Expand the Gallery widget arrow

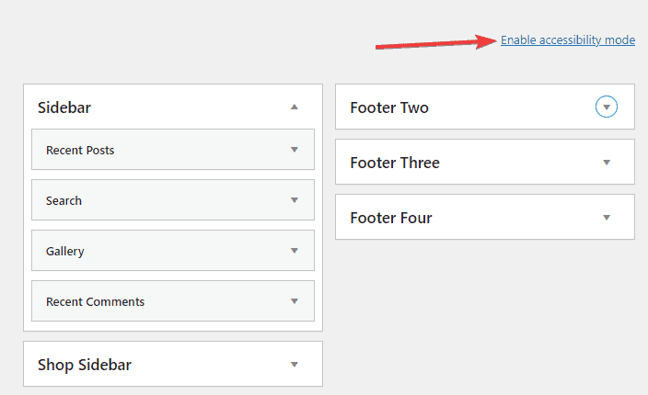point(295,251)
